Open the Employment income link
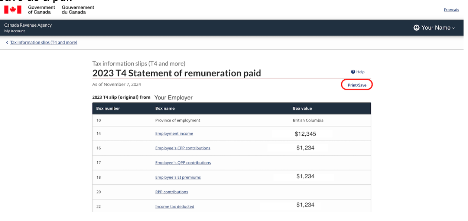 click(174, 133)
